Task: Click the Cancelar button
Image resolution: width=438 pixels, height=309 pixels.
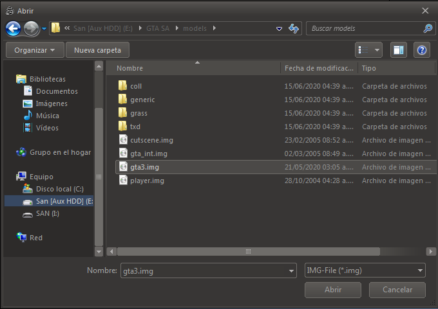Action: [x=397, y=290]
